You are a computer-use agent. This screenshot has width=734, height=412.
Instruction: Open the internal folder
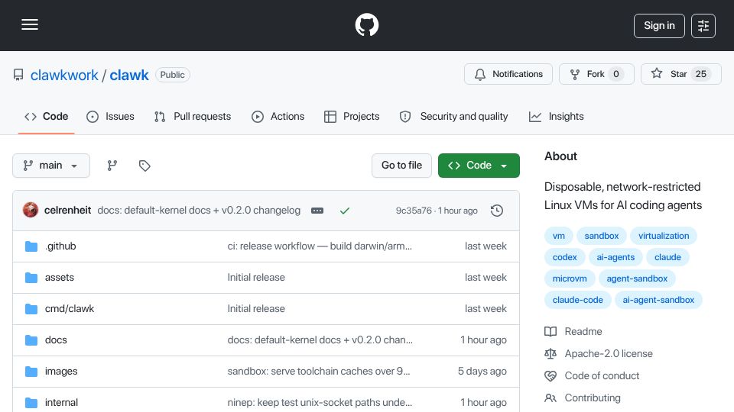61,403
